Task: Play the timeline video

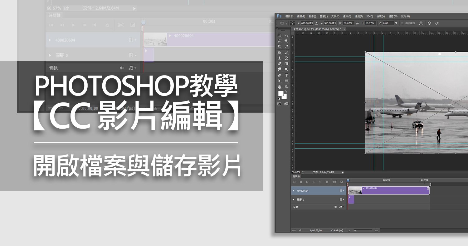Action: pyautogui.click(x=307, y=182)
